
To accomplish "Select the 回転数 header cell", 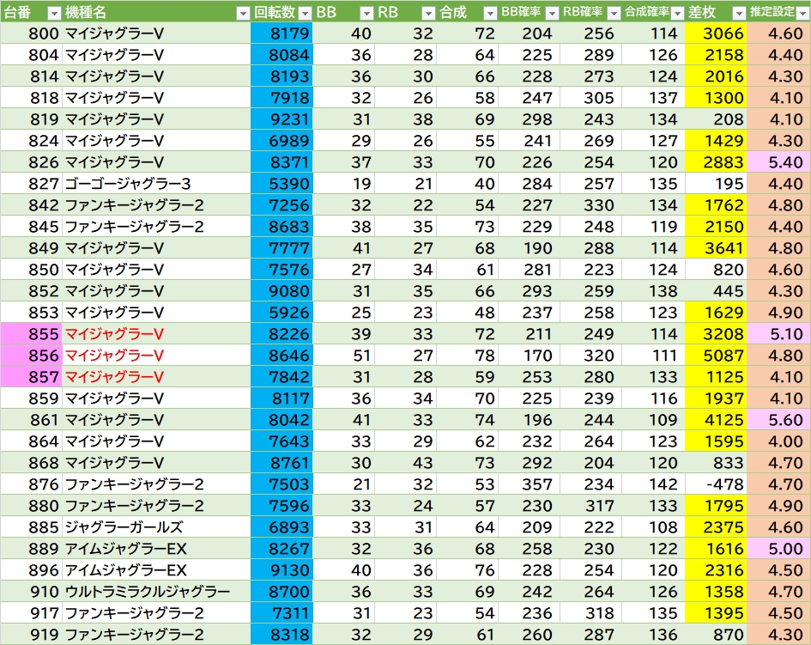I will tap(281, 12).
